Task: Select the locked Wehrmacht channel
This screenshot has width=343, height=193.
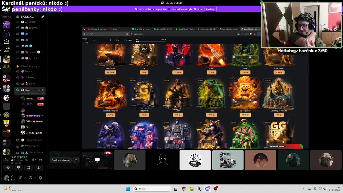Action: click(x=30, y=146)
